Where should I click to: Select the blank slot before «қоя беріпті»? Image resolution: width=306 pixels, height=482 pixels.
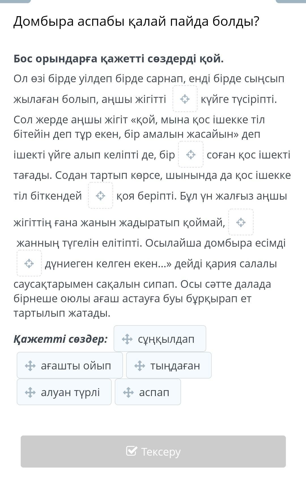[x=101, y=196]
